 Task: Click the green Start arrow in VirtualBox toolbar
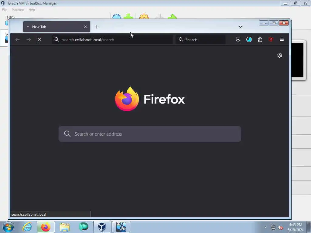[172, 16]
